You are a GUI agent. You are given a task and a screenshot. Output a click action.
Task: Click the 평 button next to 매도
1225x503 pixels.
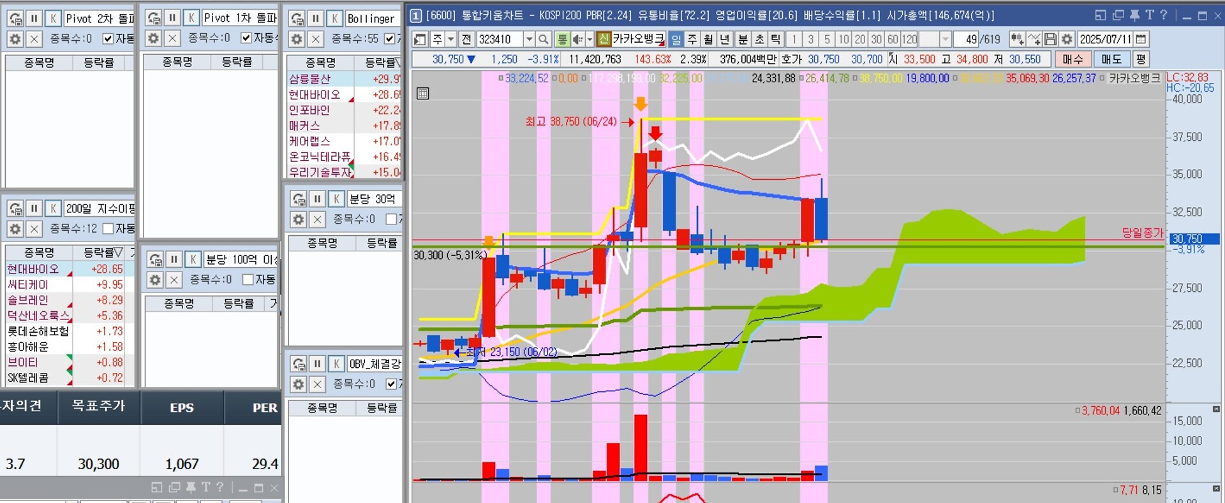(x=1141, y=59)
